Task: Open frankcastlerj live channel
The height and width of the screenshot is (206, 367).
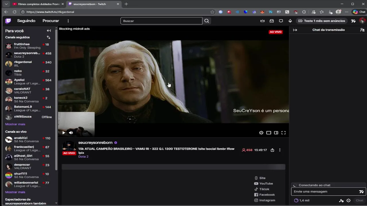Action: [x=29, y=148]
